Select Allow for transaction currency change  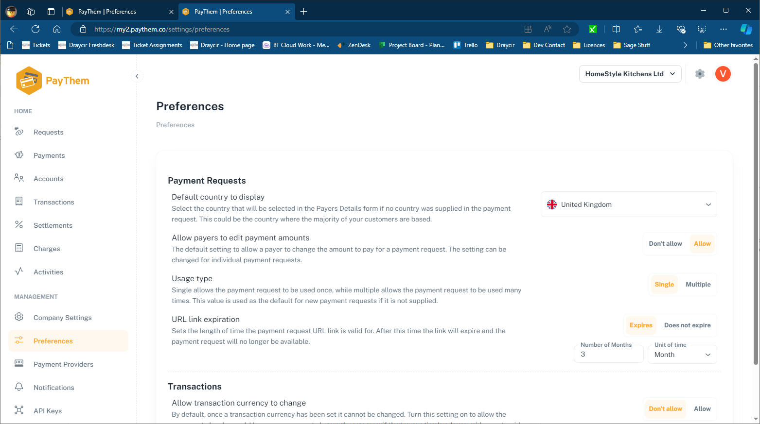(x=702, y=409)
